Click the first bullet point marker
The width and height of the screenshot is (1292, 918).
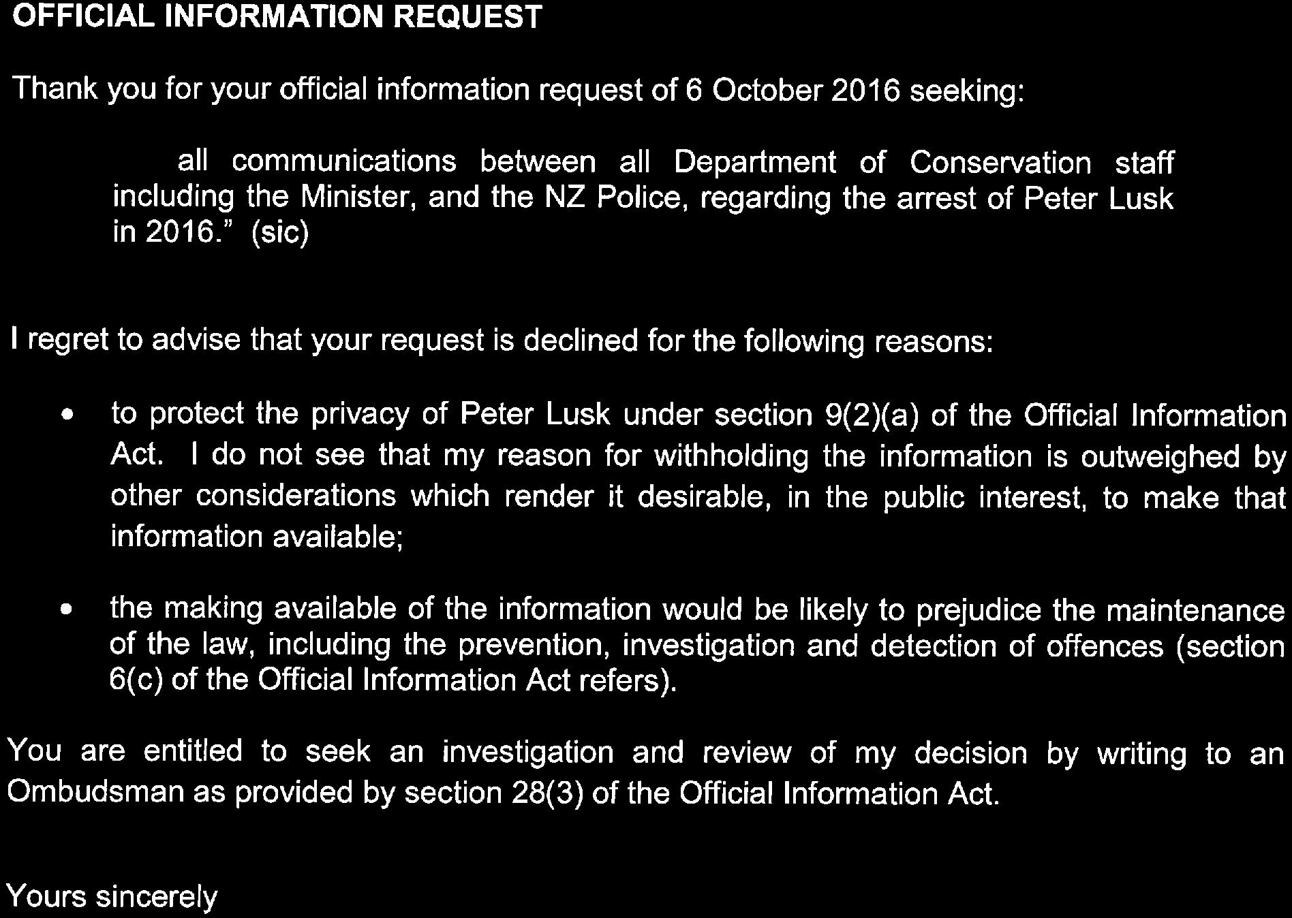[64, 415]
